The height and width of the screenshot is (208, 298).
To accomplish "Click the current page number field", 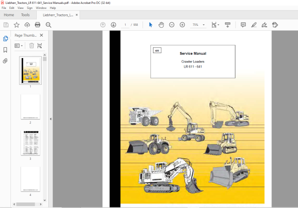I will (x=125, y=25).
